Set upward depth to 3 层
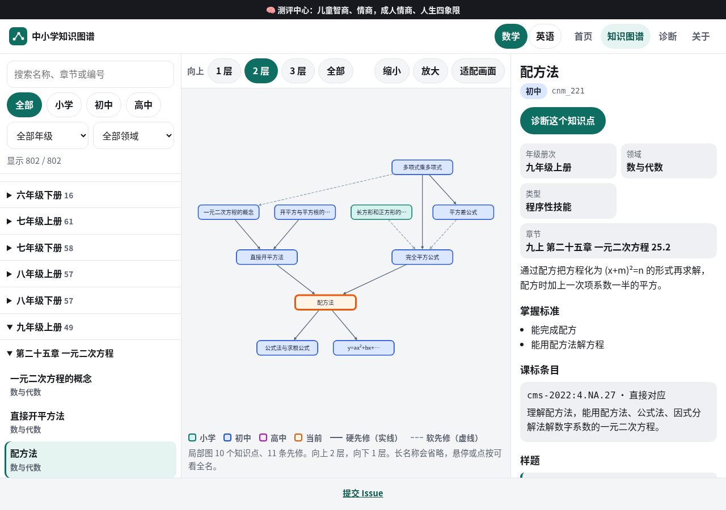Image resolution: width=726 pixels, height=510 pixels. (x=298, y=71)
